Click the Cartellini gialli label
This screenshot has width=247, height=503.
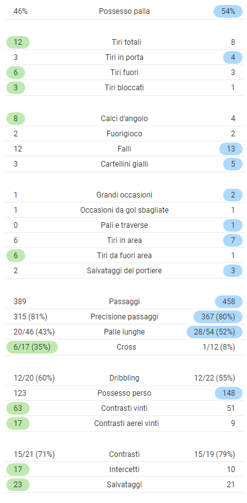[124, 164]
